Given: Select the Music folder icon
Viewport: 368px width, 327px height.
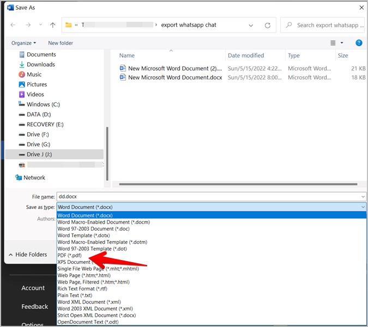Looking at the screenshot, I should coord(22,75).
